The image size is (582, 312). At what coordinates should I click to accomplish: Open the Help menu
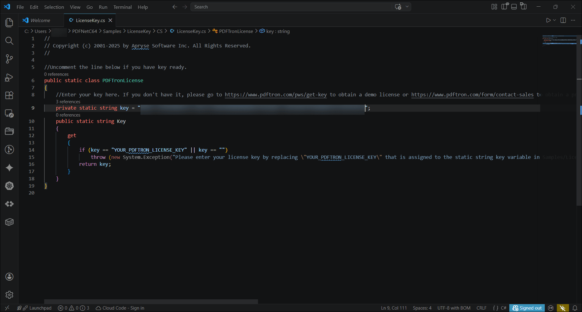[143, 7]
